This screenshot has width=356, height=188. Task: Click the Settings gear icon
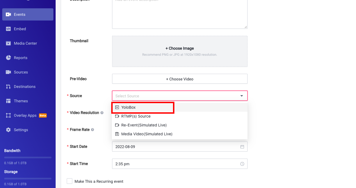[8, 130]
